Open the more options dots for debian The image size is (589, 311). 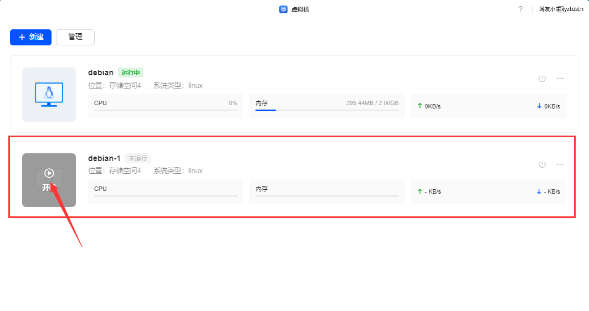[560, 79]
